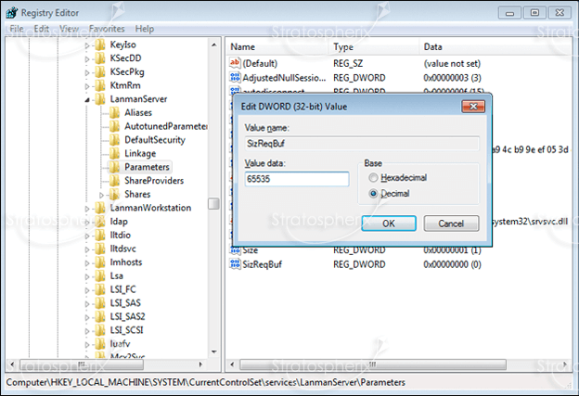
Task: Cancel the Edit DWORD dialog
Action: click(x=451, y=224)
